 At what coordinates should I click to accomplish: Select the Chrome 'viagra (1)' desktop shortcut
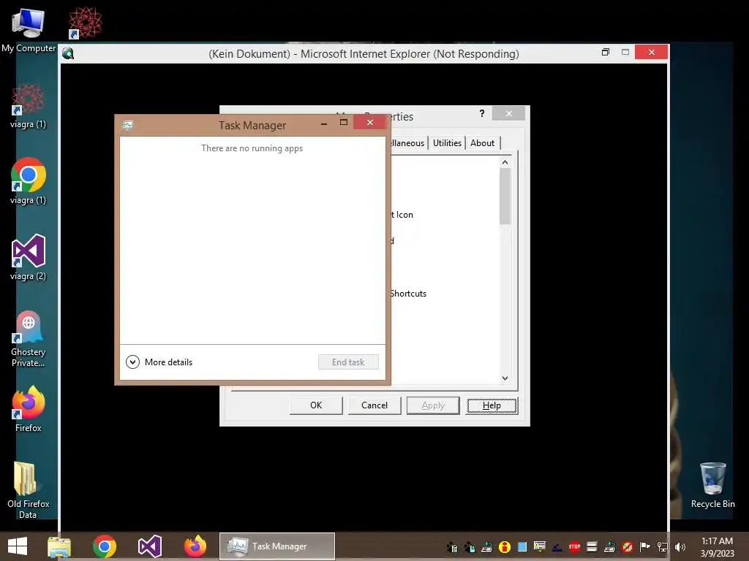coord(29,181)
